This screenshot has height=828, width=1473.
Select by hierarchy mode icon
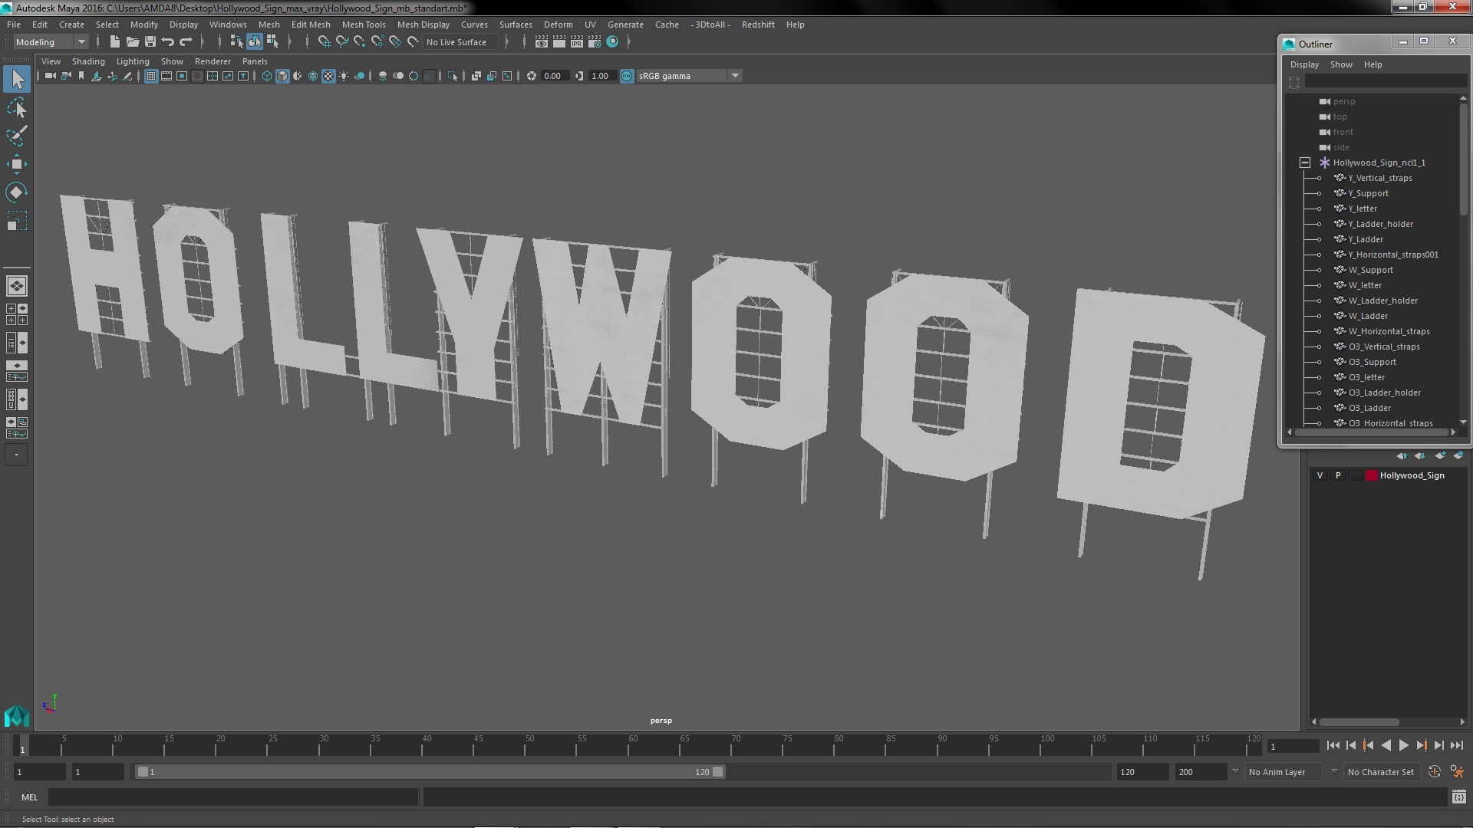point(236,42)
